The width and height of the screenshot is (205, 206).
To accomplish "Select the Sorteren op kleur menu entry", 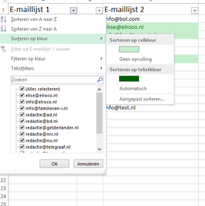I will (x=53, y=39).
